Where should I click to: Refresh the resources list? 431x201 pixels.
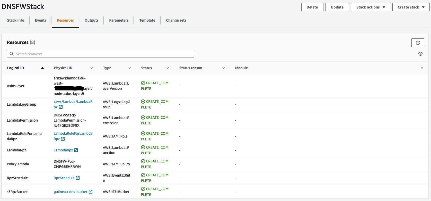point(418,43)
